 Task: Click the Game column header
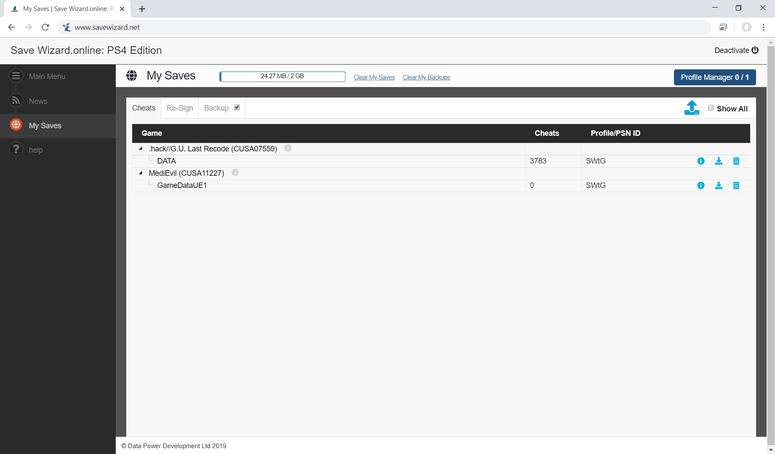tap(152, 133)
